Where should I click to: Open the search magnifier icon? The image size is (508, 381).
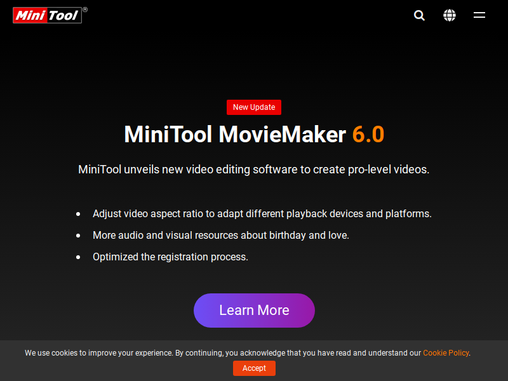tap(419, 15)
